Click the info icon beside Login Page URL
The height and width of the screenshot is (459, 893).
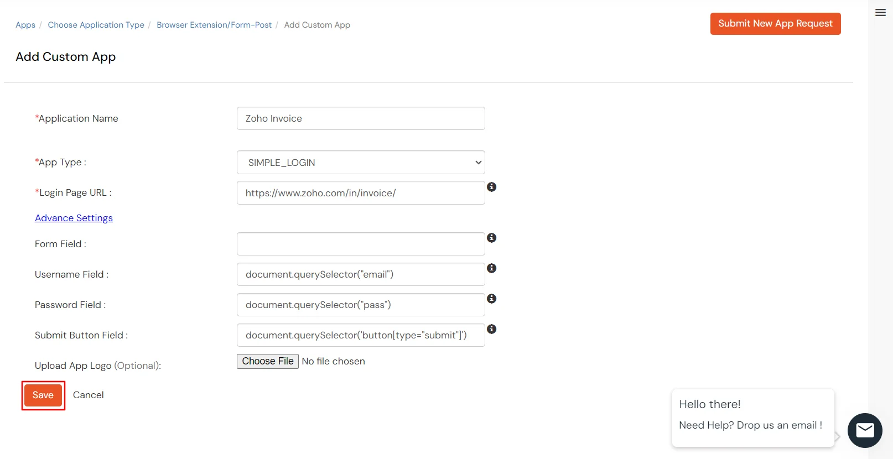coord(491,187)
